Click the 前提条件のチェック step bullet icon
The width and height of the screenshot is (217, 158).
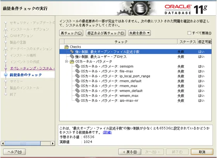pos(6,75)
